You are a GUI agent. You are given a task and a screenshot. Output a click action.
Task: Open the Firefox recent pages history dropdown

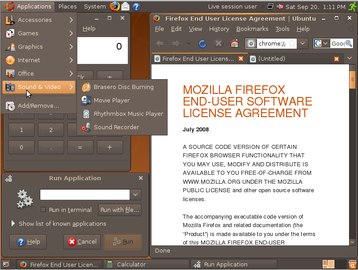[x=189, y=43]
